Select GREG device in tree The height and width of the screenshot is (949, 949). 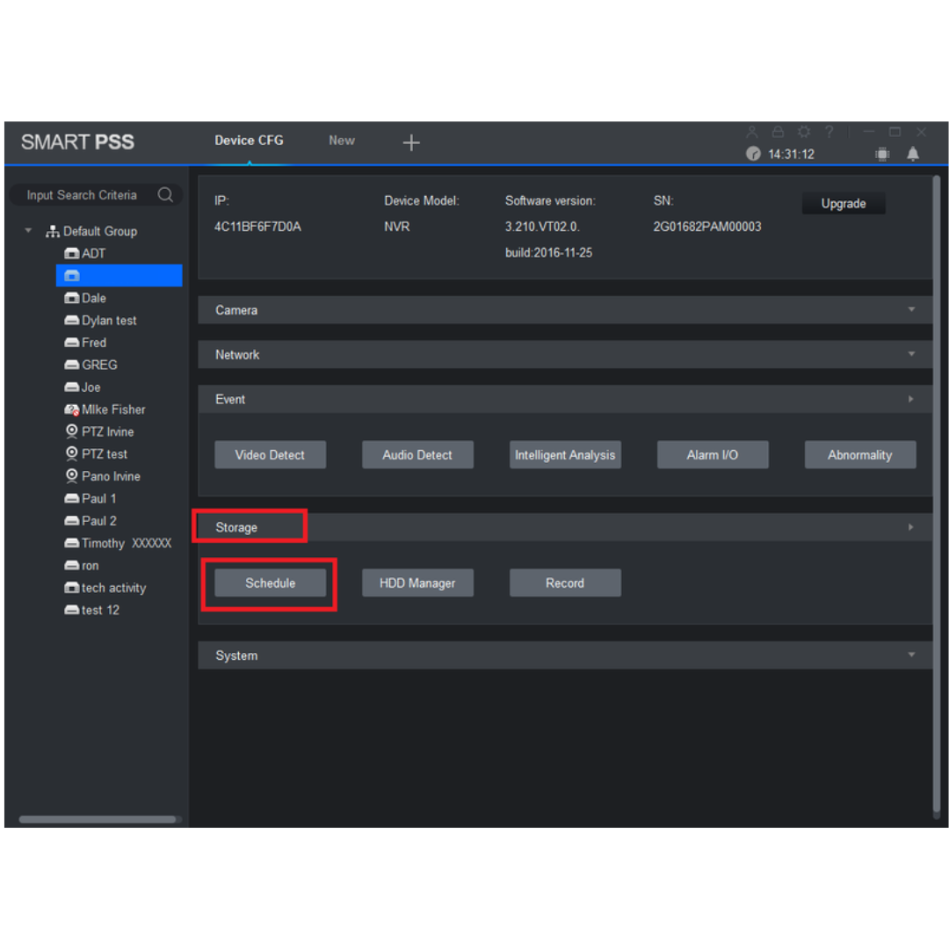click(99, 365)
